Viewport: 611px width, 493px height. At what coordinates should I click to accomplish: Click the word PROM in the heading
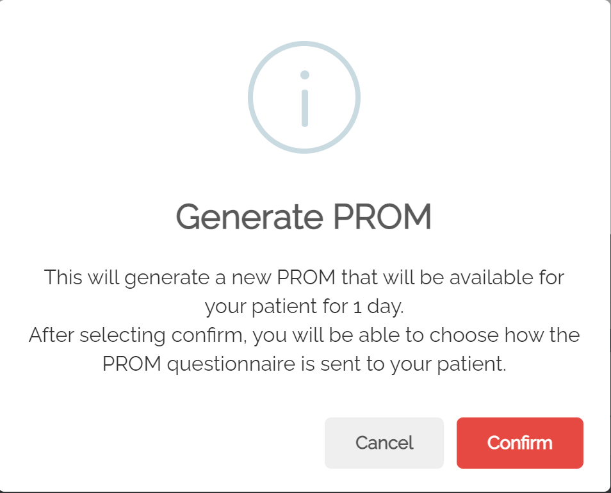(x=382, y=216)
